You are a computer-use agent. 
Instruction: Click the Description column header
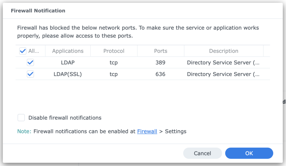click(224, 51)
